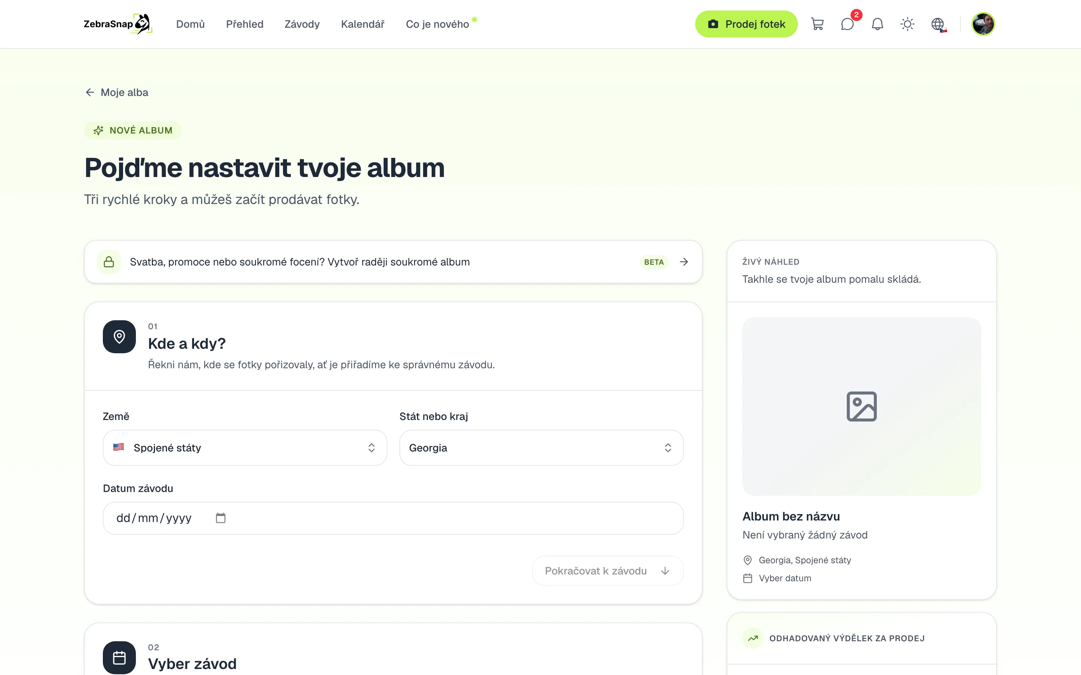Open the Země country dropdown
Viewport: 1081px width, 675px height.
point(245,448)
